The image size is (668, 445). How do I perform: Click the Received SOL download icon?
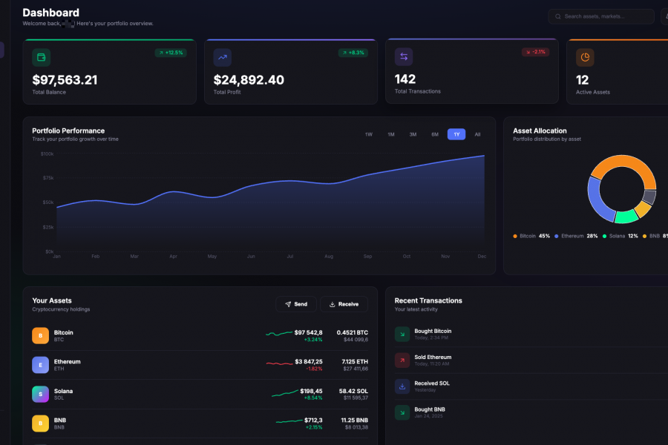coord(402,386)
